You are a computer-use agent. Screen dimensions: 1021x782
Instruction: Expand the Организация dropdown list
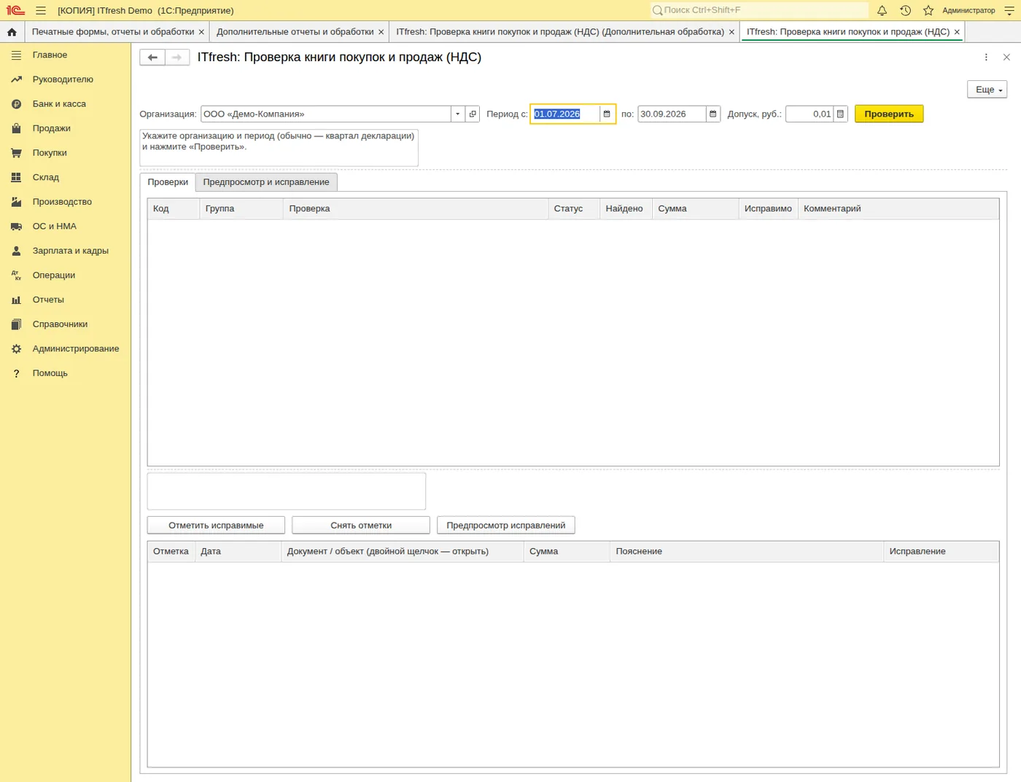pos(457,114)
